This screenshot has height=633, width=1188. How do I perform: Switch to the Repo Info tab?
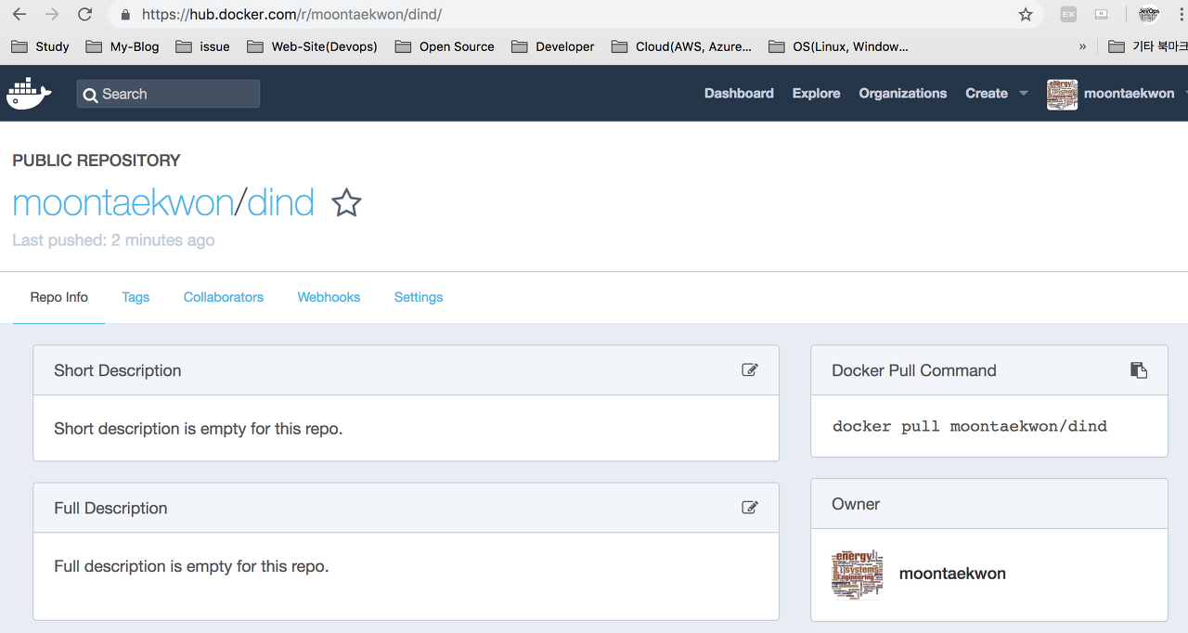click(x=59, y=297)
